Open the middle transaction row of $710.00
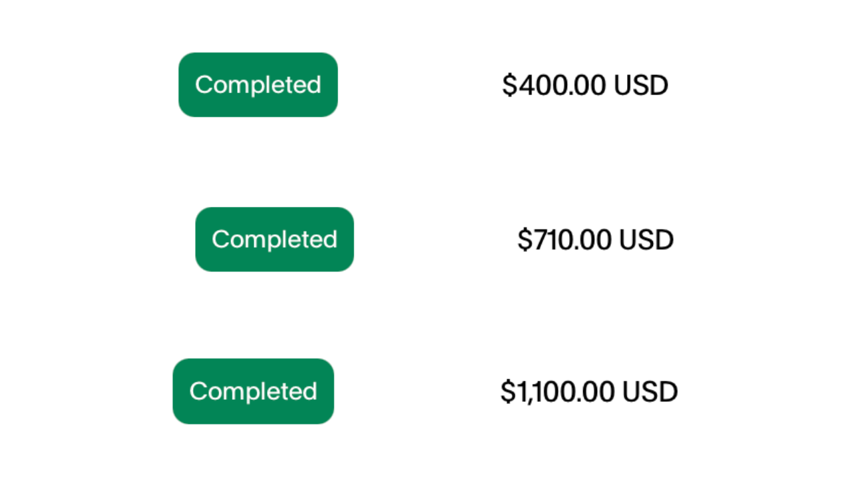This screenshot has width=852, height=479. pos(426,239)
